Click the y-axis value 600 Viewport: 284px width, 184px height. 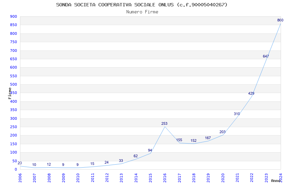click(x=14, y=67)
